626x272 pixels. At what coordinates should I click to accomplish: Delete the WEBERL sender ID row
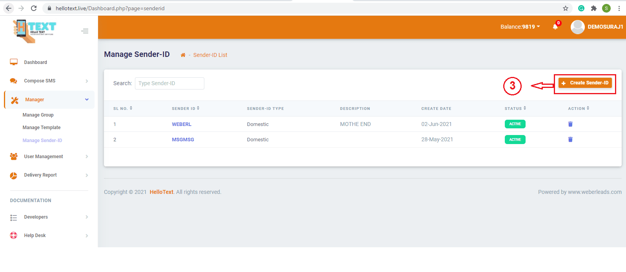tap(570, 124)
